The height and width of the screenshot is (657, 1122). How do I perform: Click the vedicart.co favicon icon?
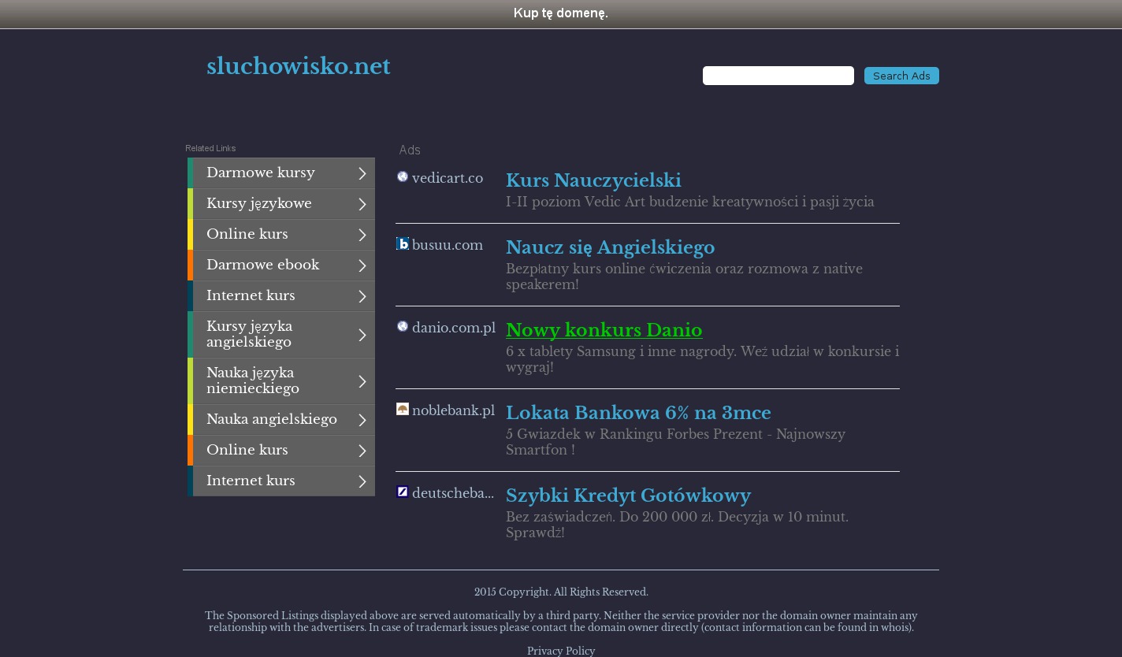pyautogui.click(x=403, y=177)
